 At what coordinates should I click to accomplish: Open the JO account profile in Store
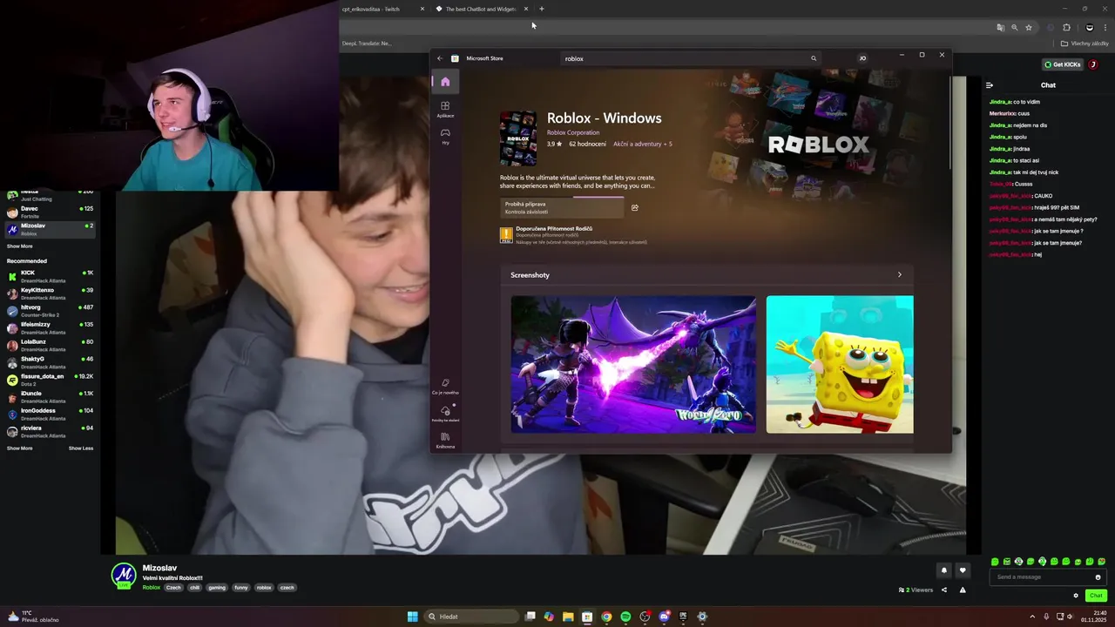[862, 58]
